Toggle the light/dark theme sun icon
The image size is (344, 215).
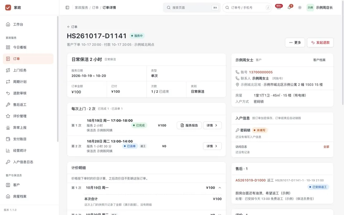[x=300, y=8]
